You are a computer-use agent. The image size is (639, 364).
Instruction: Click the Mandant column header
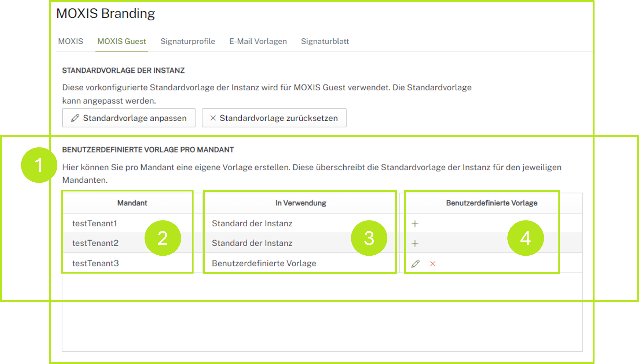pos(132,203)
